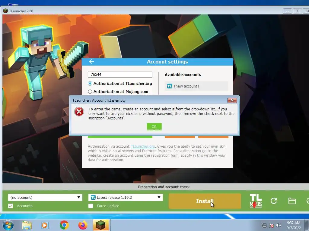The width and height of the screenshot is (309, 231).
Task: Close the 'Account list is empty' dialog
Action: pos(232,100)
